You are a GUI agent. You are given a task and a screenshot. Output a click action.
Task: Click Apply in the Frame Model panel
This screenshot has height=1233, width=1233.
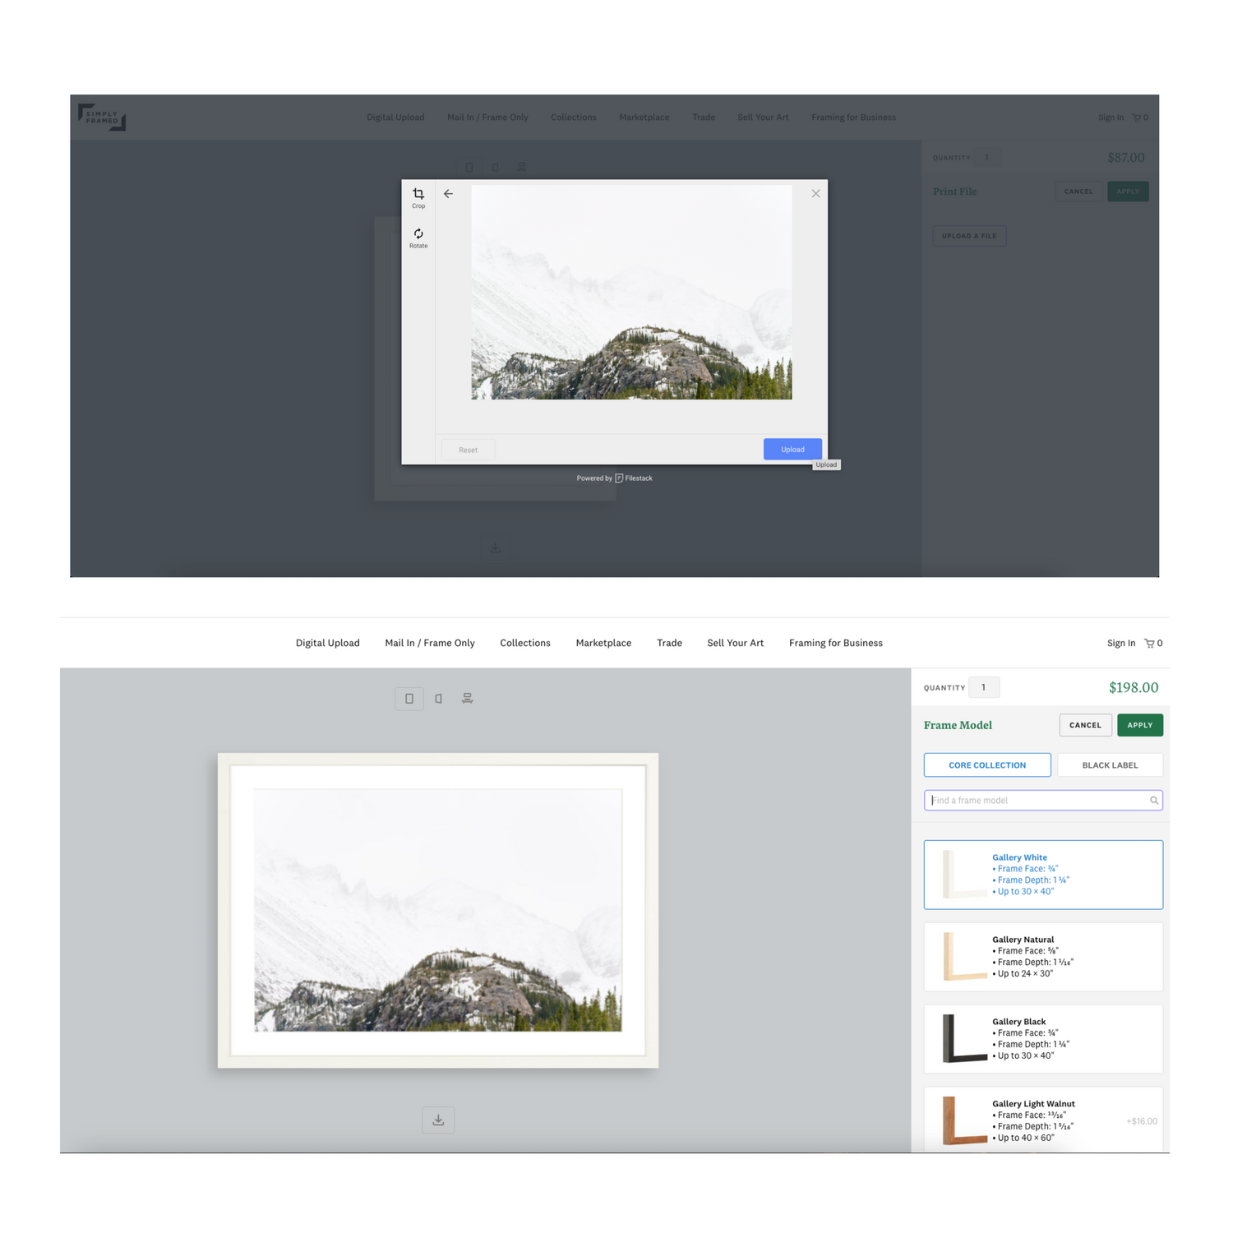click(x=1139, y=725)
